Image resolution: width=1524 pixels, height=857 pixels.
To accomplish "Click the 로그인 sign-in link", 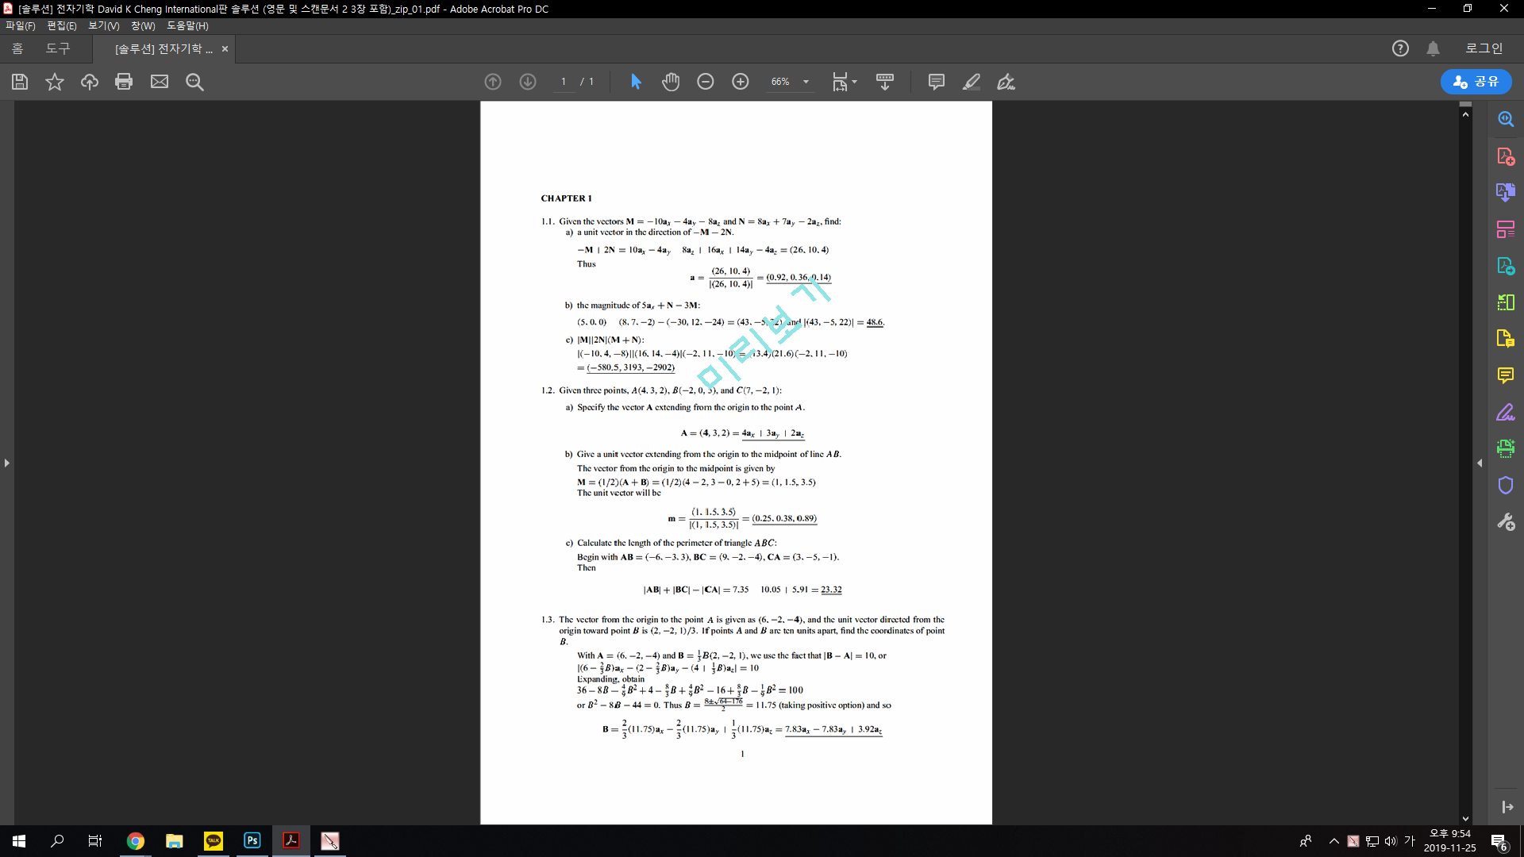I will coord(1484,48).
